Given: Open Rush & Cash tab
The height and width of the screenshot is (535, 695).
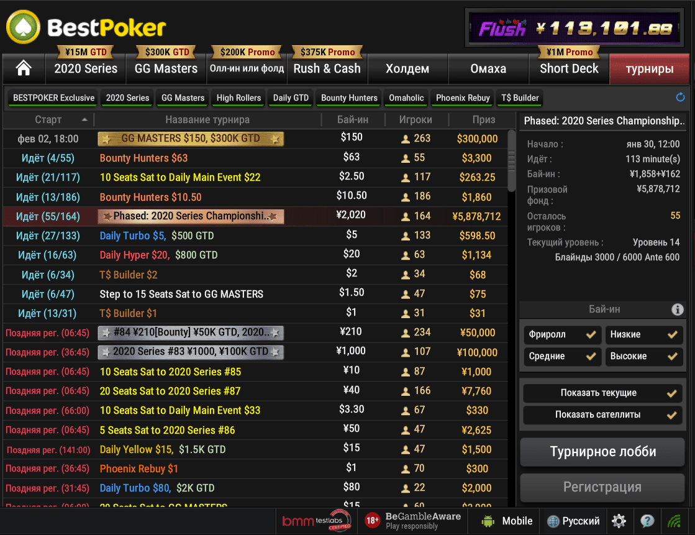Looking at the screenshot, I should 327,69.
